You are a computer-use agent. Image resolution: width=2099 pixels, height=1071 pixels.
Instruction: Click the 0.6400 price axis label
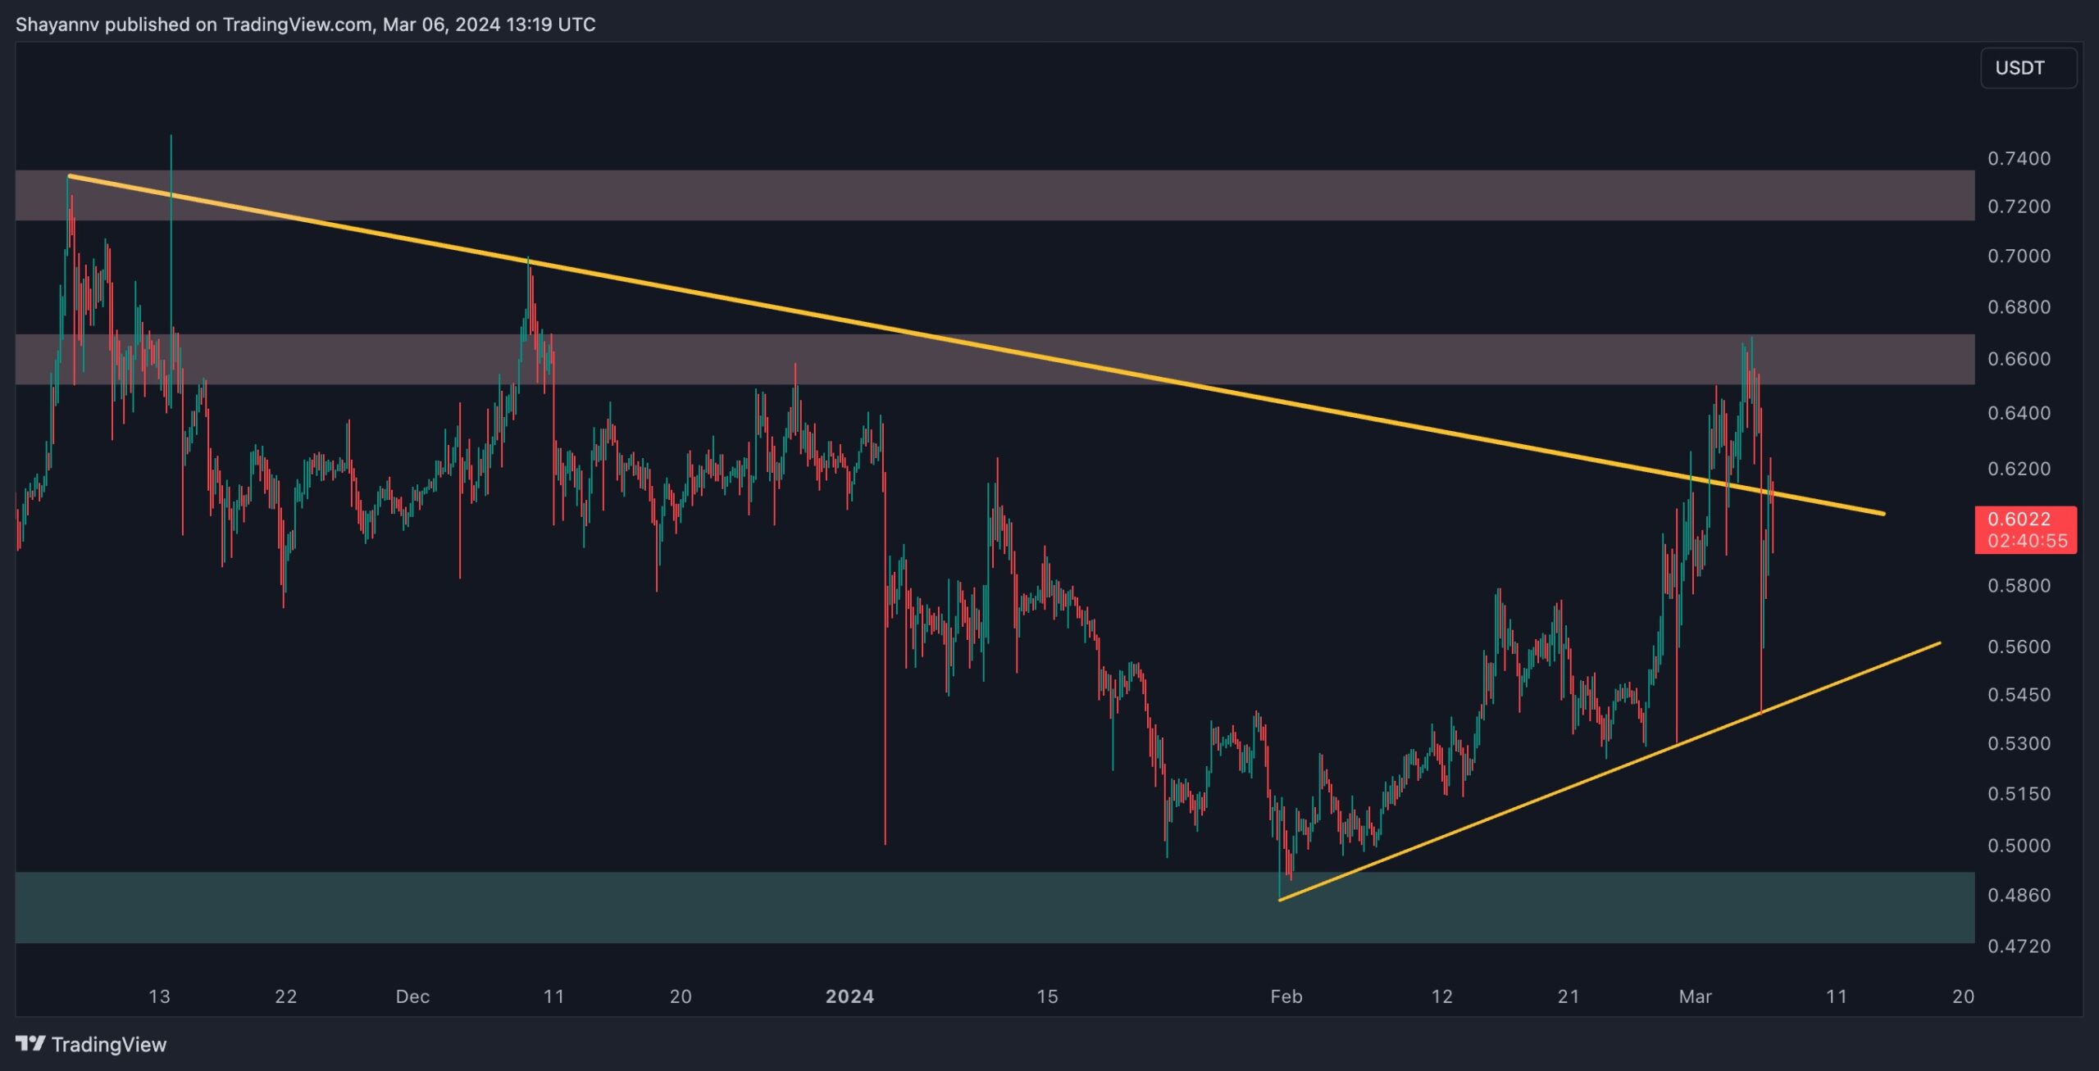[x=2019, y=413]
